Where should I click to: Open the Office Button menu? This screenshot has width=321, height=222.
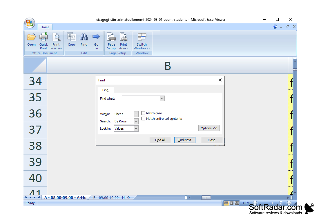point(30,23)
